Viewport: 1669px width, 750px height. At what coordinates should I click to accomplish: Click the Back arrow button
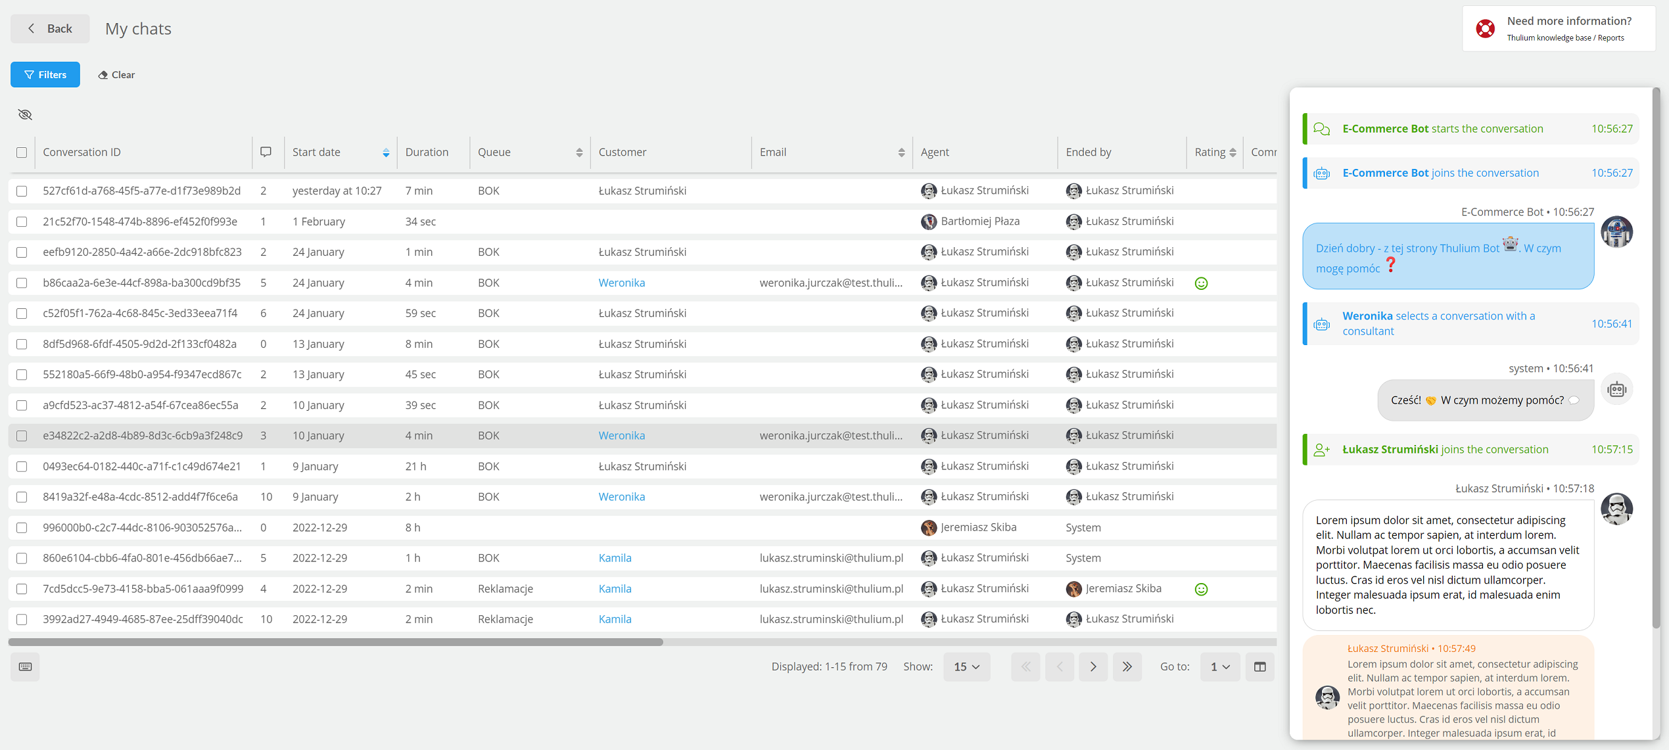50,29
